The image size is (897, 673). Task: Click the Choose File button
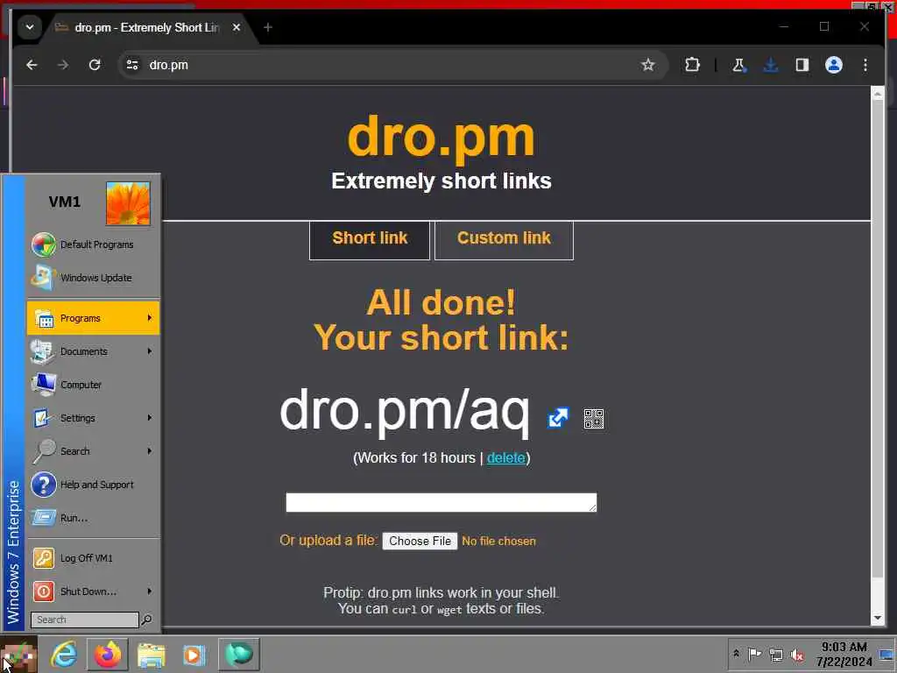click(420, 541)
